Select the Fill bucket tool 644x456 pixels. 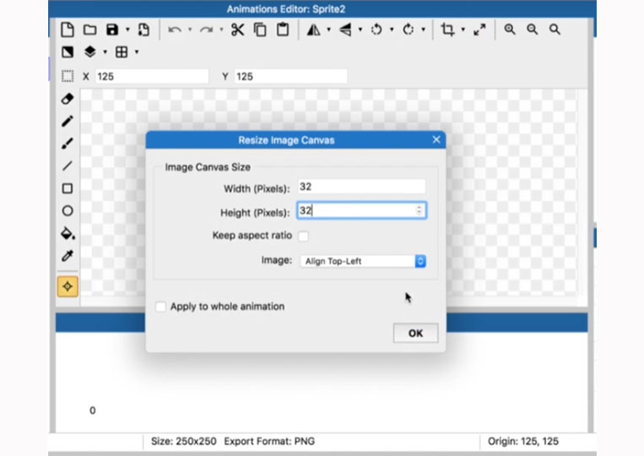pos(68,233)
